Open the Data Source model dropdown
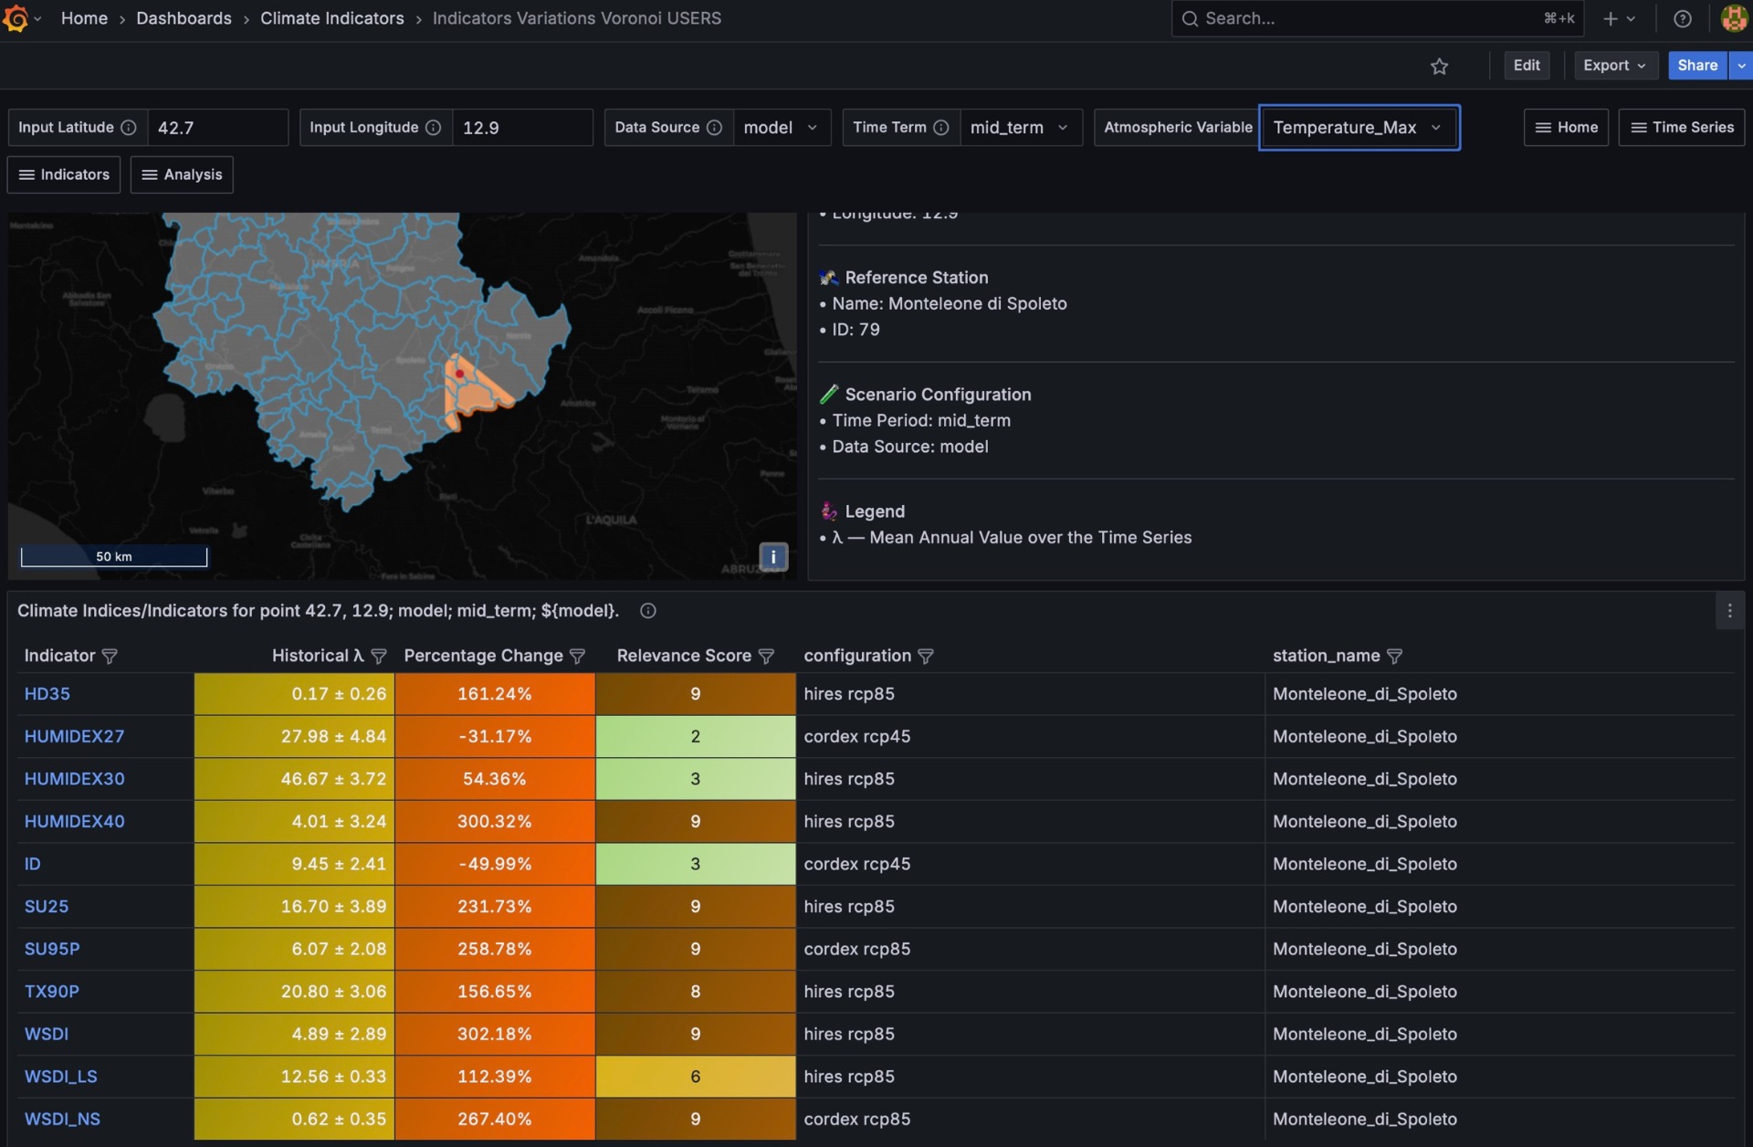The image size is (1753, 1147). click(x=781, y=128)
